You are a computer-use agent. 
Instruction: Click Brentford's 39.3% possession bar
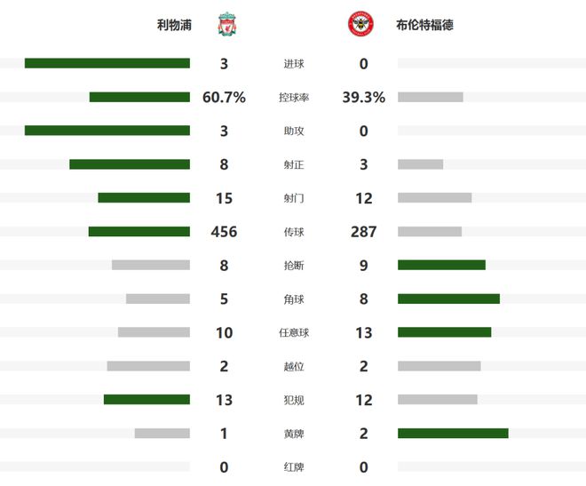[431, 97]
